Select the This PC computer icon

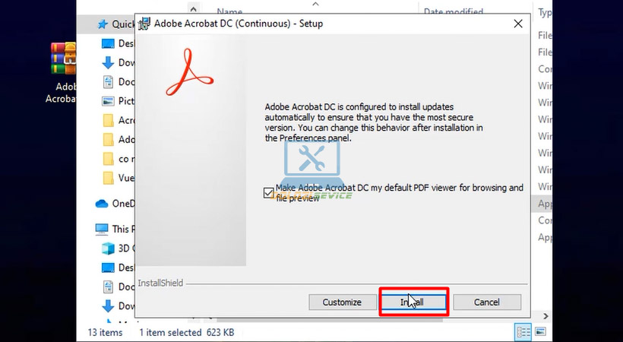[102, 229]
